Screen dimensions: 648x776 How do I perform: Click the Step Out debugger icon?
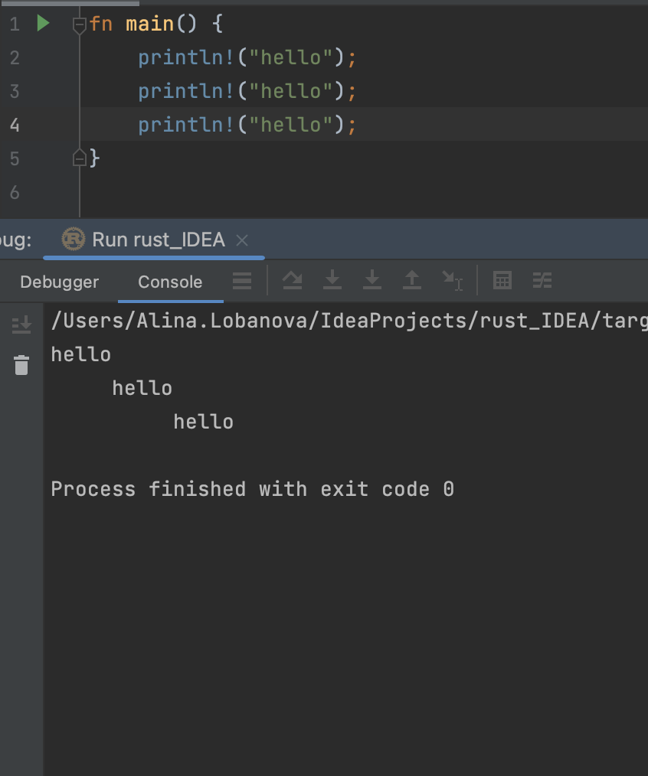[x=411, y=280]
